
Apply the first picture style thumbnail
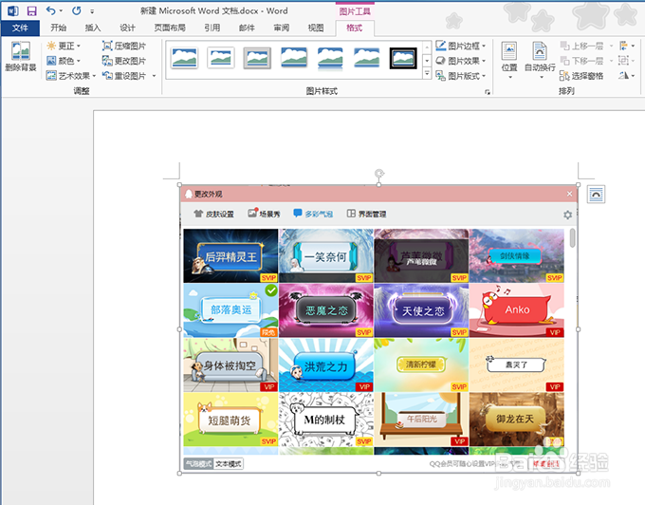[x=184, y=58]
